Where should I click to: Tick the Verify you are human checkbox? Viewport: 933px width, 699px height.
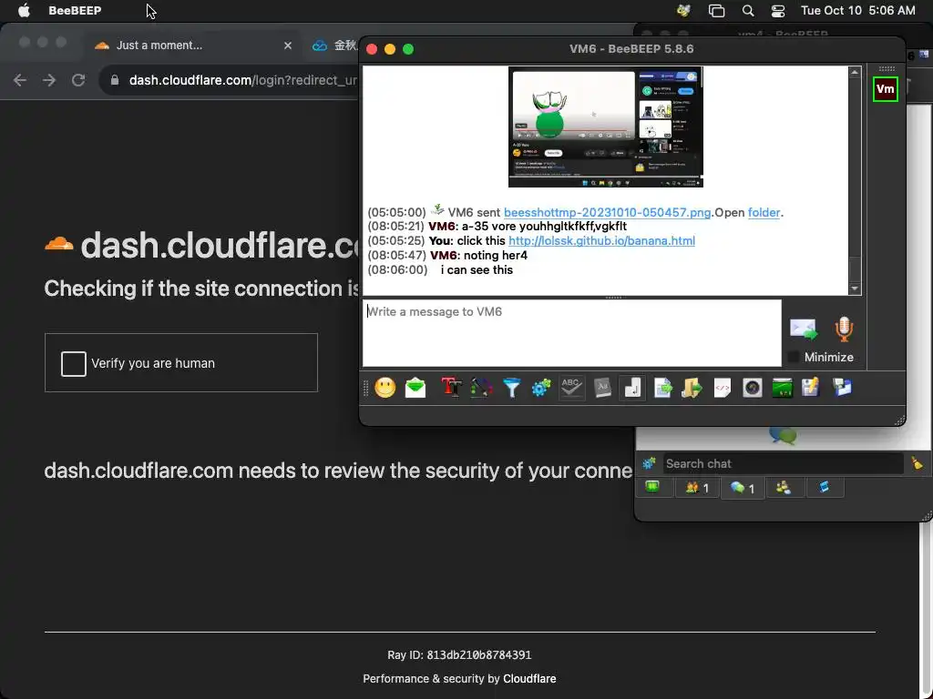click(74, 364)
